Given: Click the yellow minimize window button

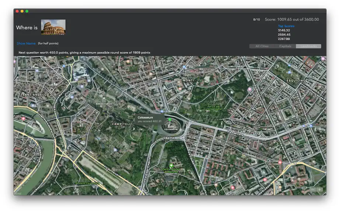Looking at the screenshot, I should pyautogui.click(x=22, y=11).
